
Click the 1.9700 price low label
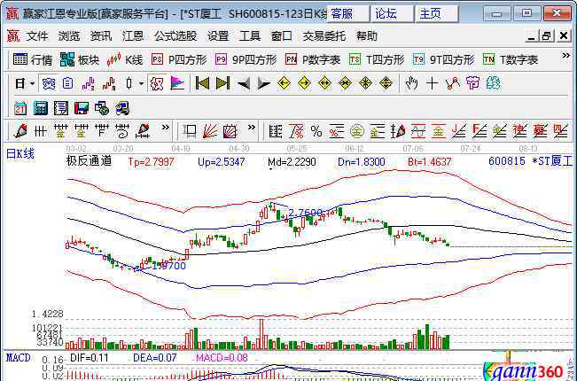tap(169, 266)
